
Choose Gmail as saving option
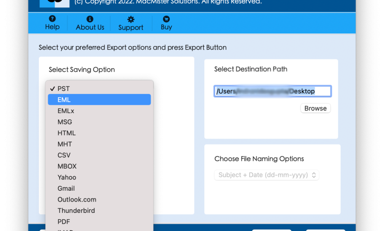tap(99, 188)
